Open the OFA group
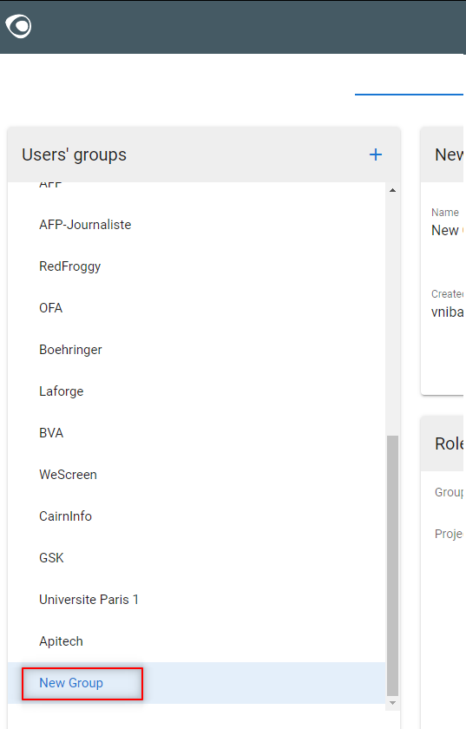The image size is (466, 729). click(196, 308)
